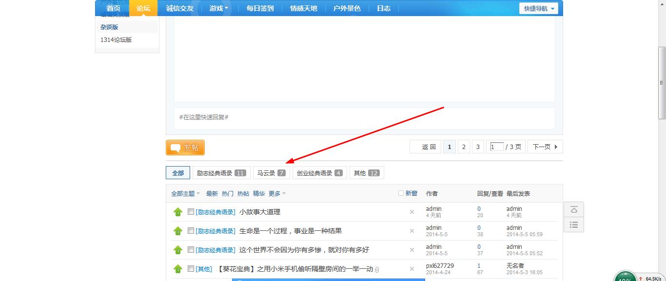
Task: Select 1314论坛版 in the sidebar
Action: pyautogui.click(x=116, y=40)
